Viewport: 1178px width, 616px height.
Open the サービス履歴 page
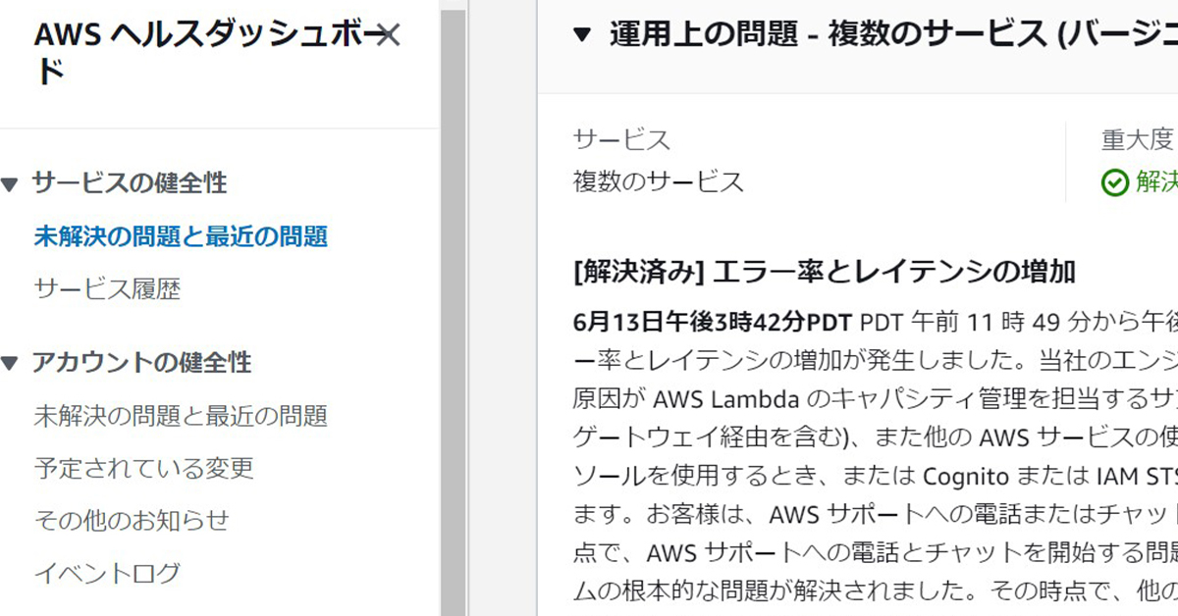(107, 289)
